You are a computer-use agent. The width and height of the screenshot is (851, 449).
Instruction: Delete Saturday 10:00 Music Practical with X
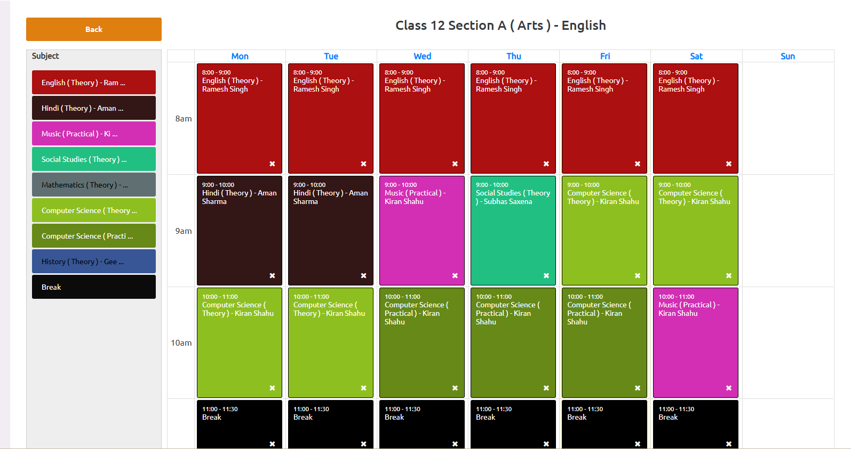729,388
